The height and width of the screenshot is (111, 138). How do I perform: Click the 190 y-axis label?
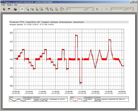[x=11, y=59]
